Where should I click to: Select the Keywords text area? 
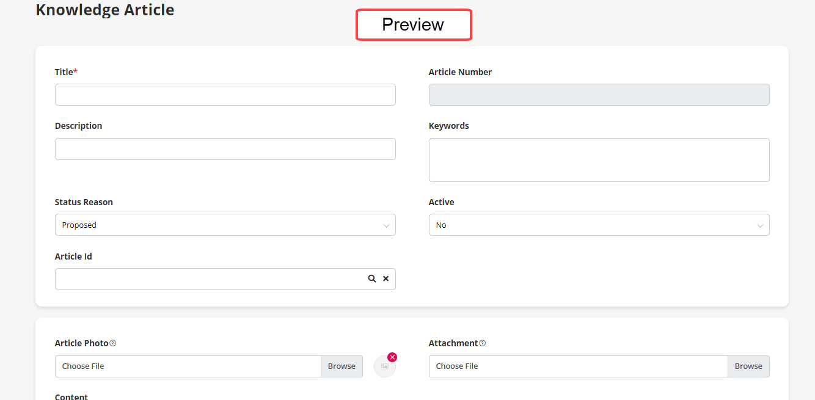(599, 160)
